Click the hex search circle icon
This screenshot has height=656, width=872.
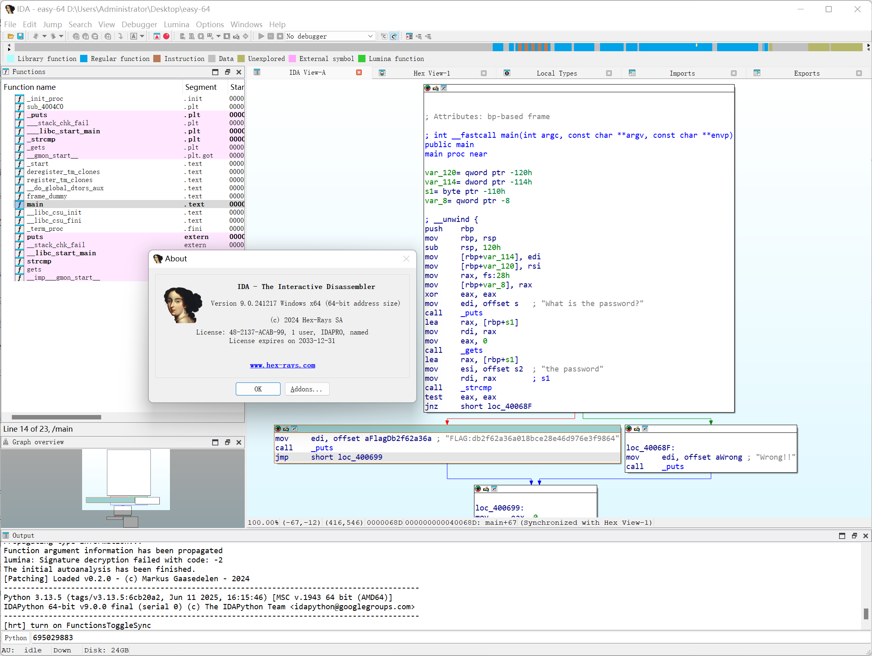point(76,36)
